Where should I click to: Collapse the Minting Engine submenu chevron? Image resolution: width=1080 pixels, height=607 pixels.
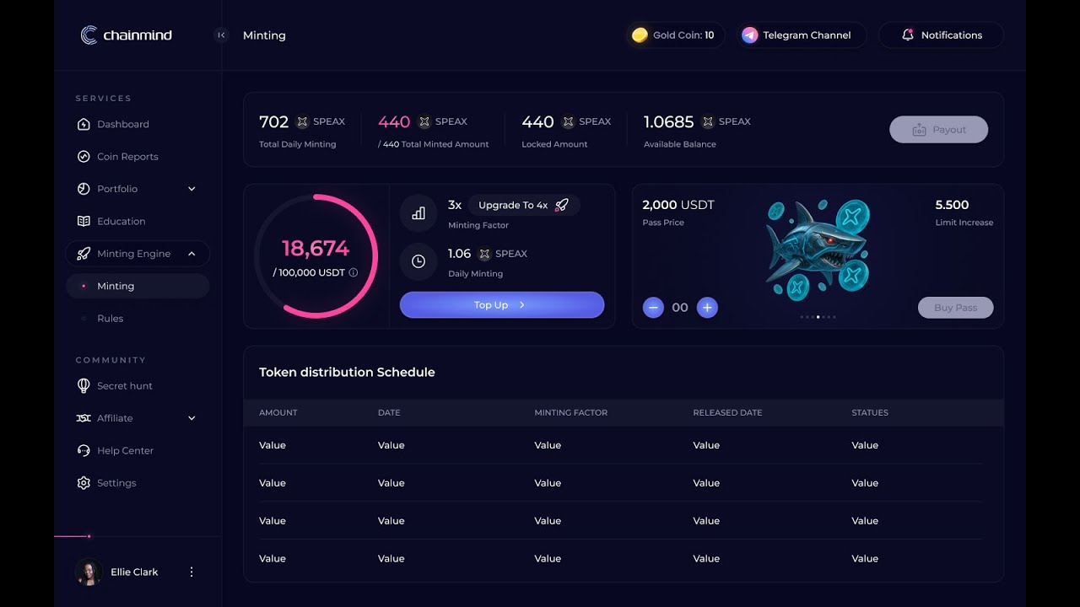click(192, 254)
